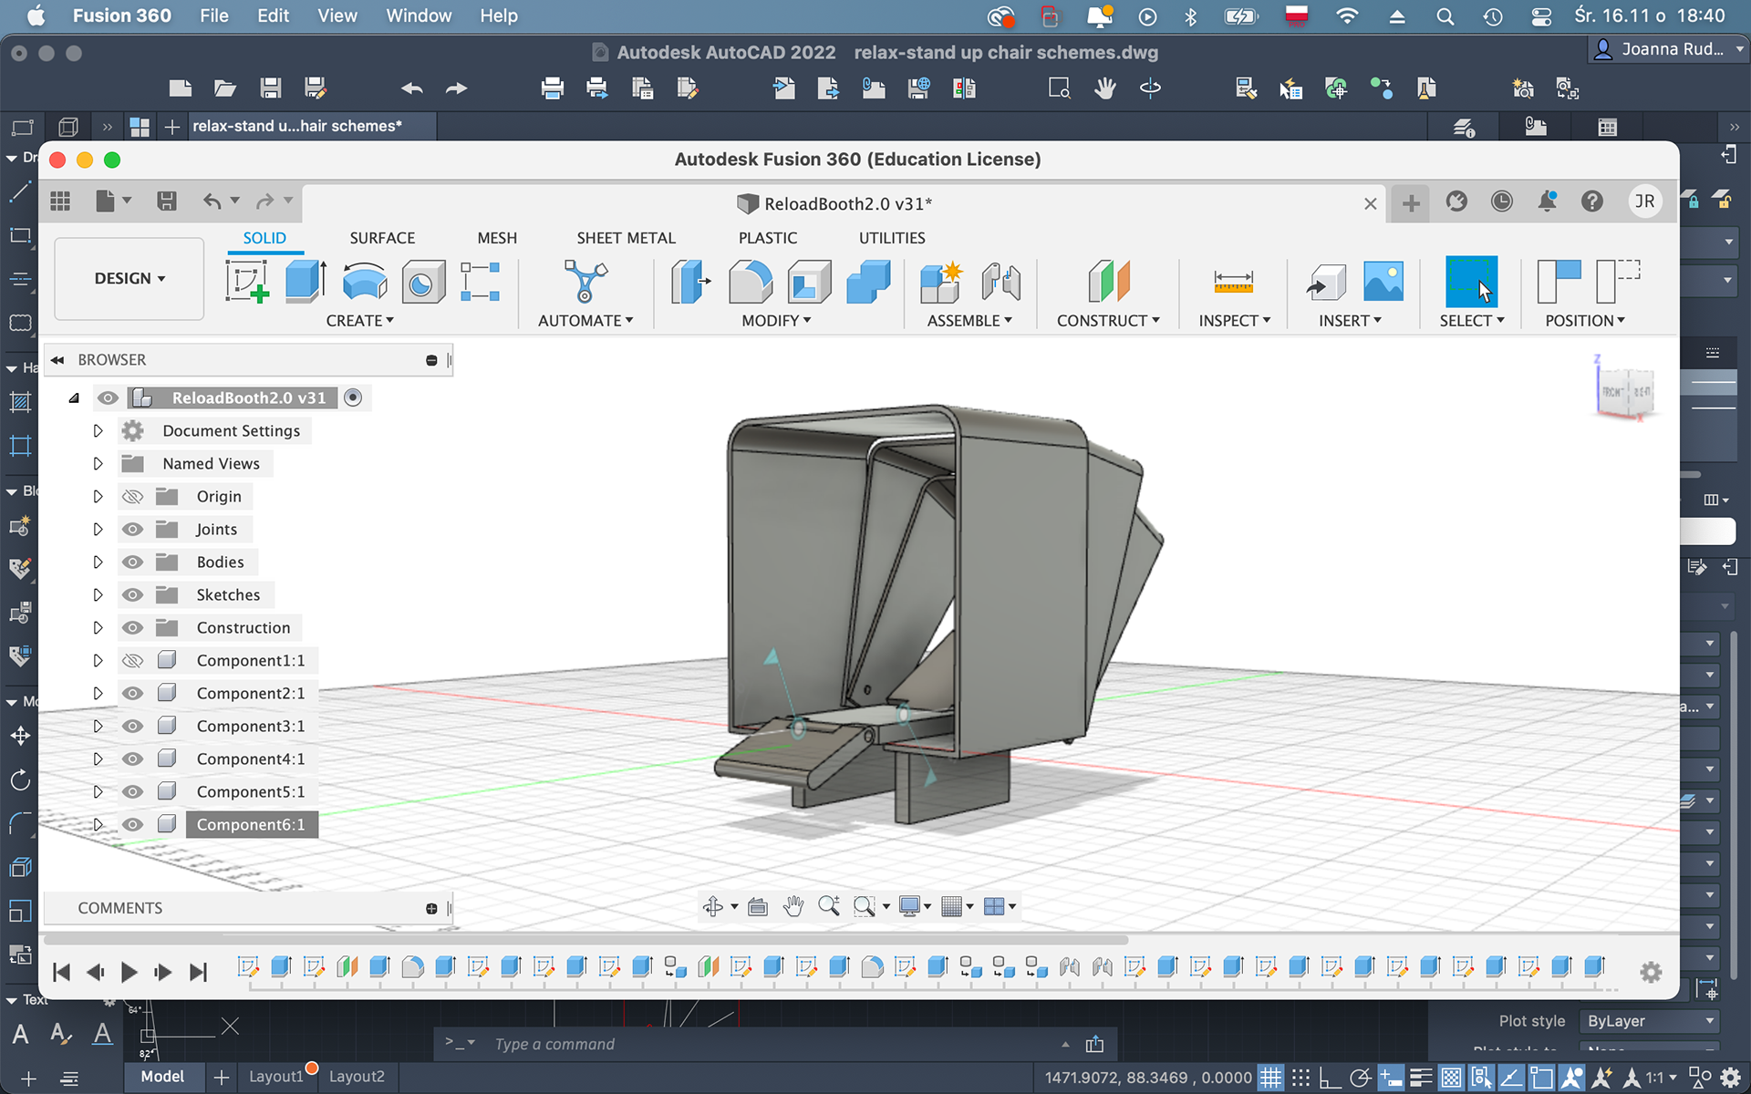Viewport: 1751px width, 1094px height.
Task: Select the Press Pull tool
Action: click(691, 281)
